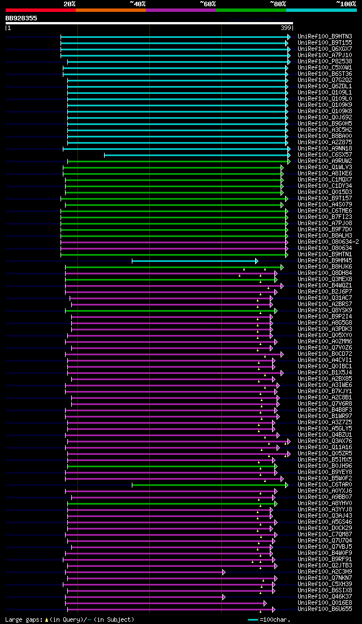Image resolution: width=362 pixels, height=624 pixels.
Task: Select the UniRef100_Q1WLV3 label
Action: (x=325, y=167)
